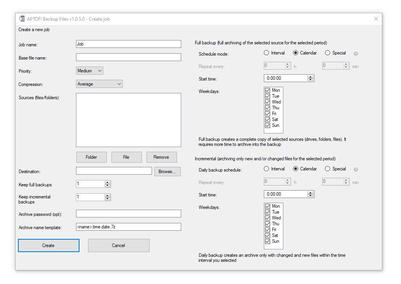Click Browse to choose a destination

[x=168, y=172]
